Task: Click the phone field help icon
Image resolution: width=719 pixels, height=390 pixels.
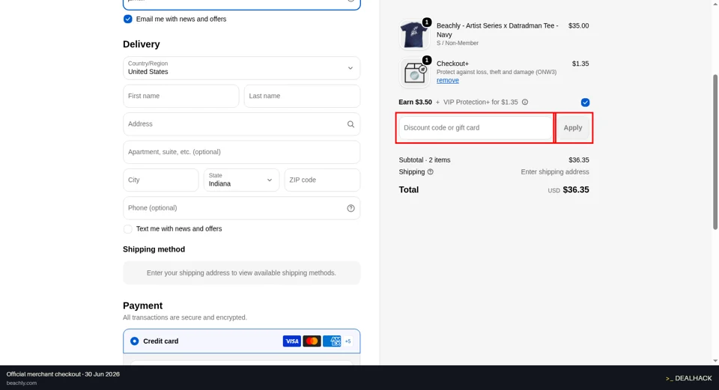Action: pos(351,208)
